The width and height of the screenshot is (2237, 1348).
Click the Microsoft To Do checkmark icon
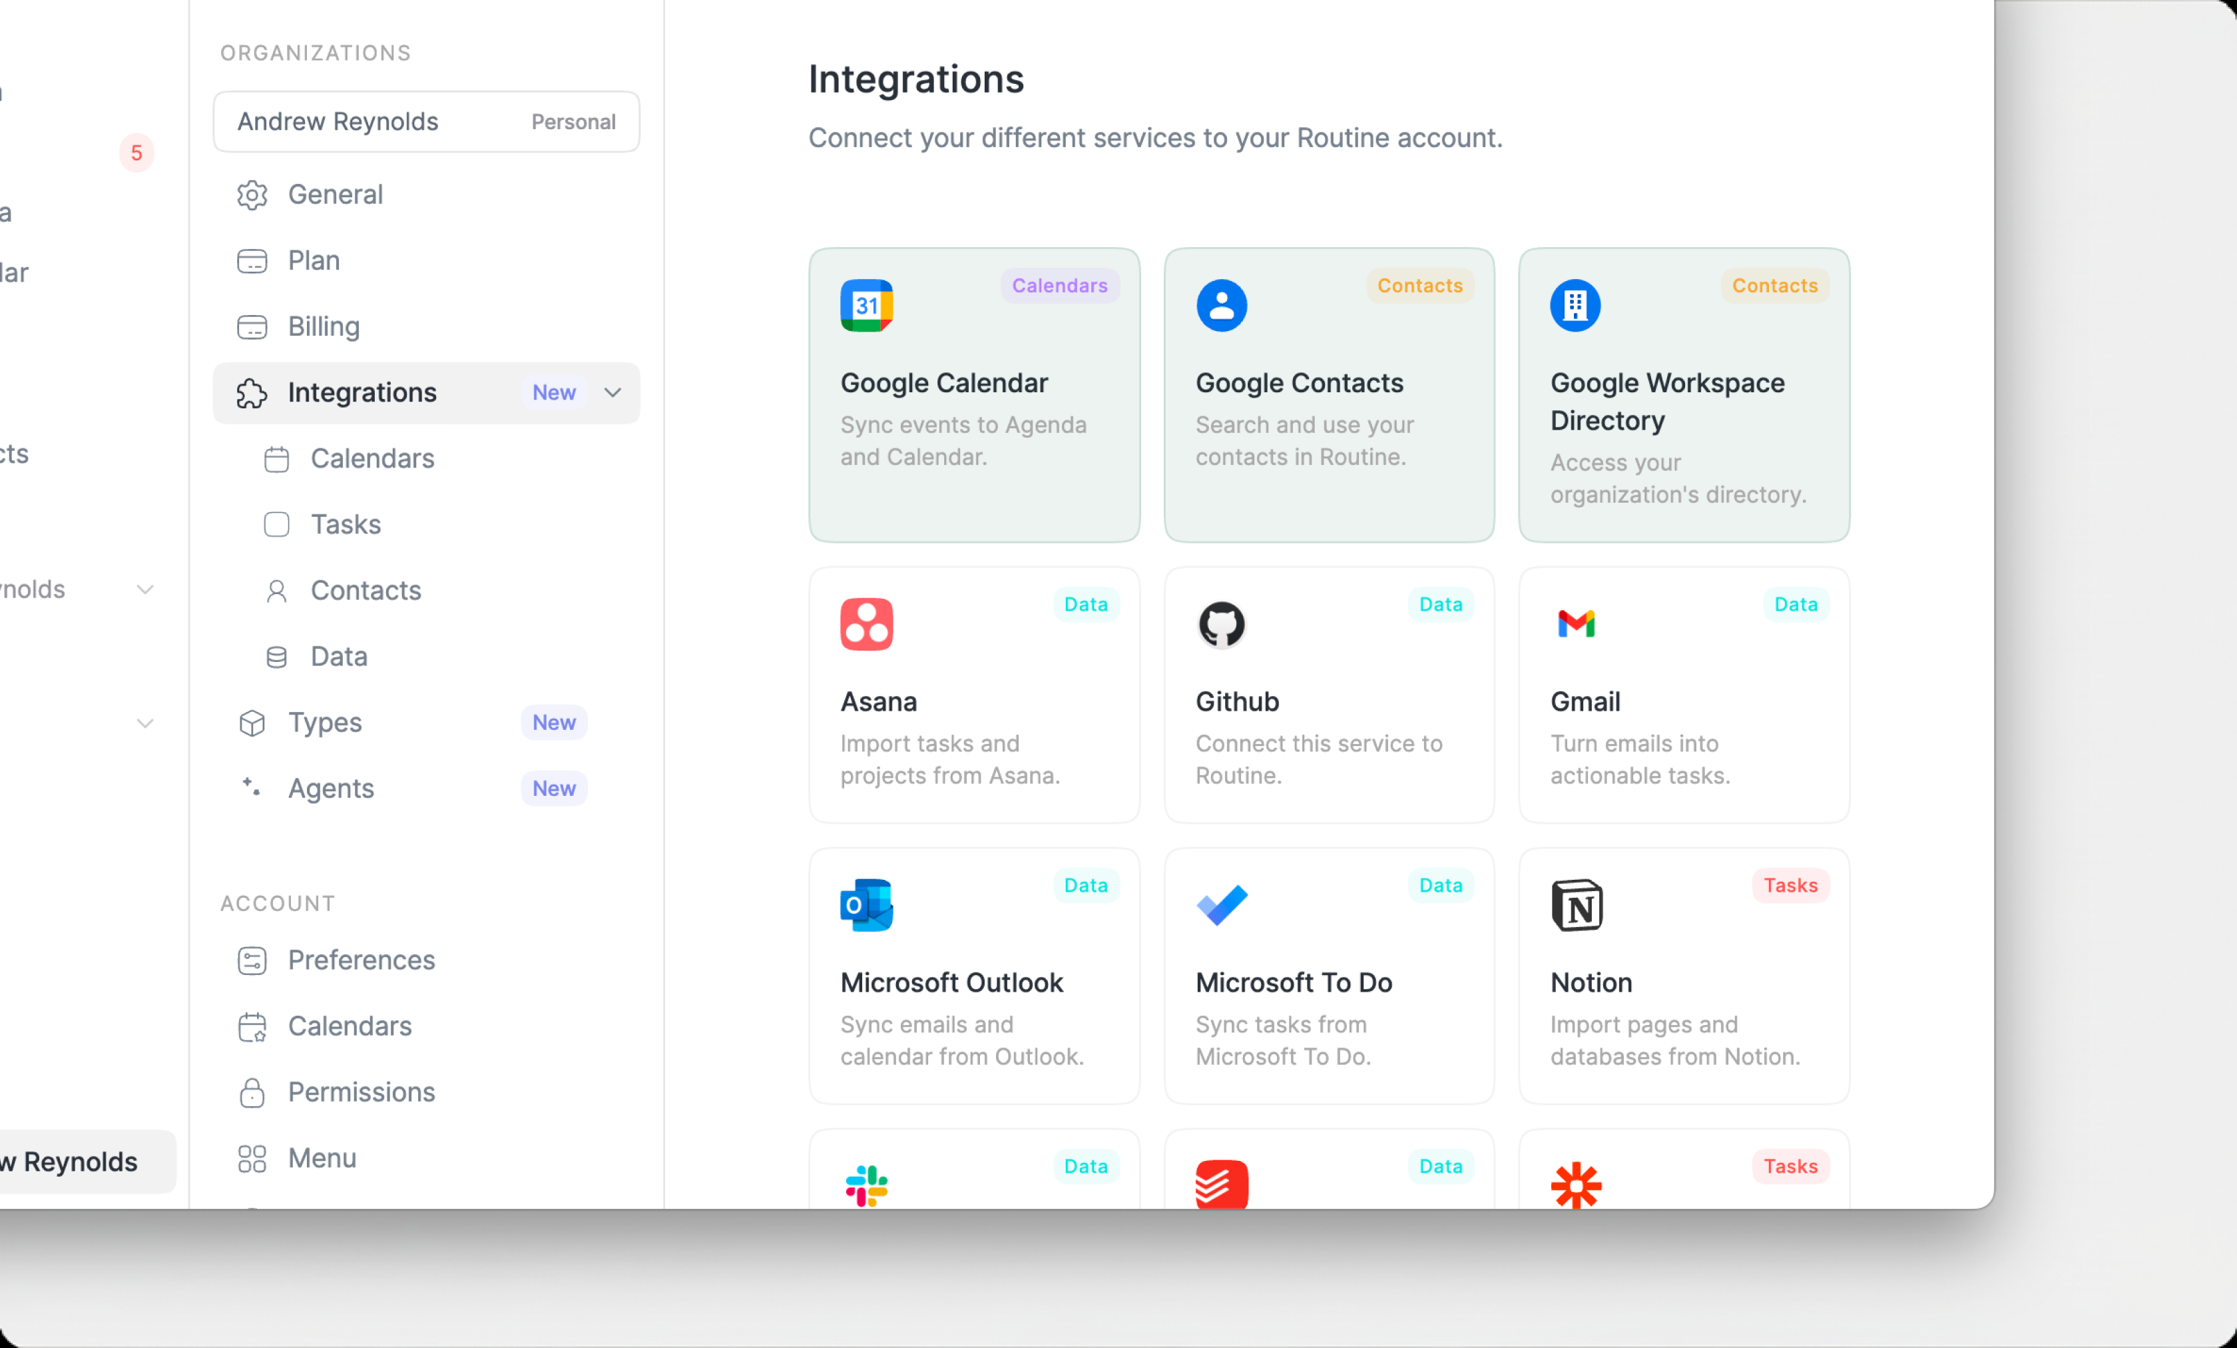click(1221, 904)
